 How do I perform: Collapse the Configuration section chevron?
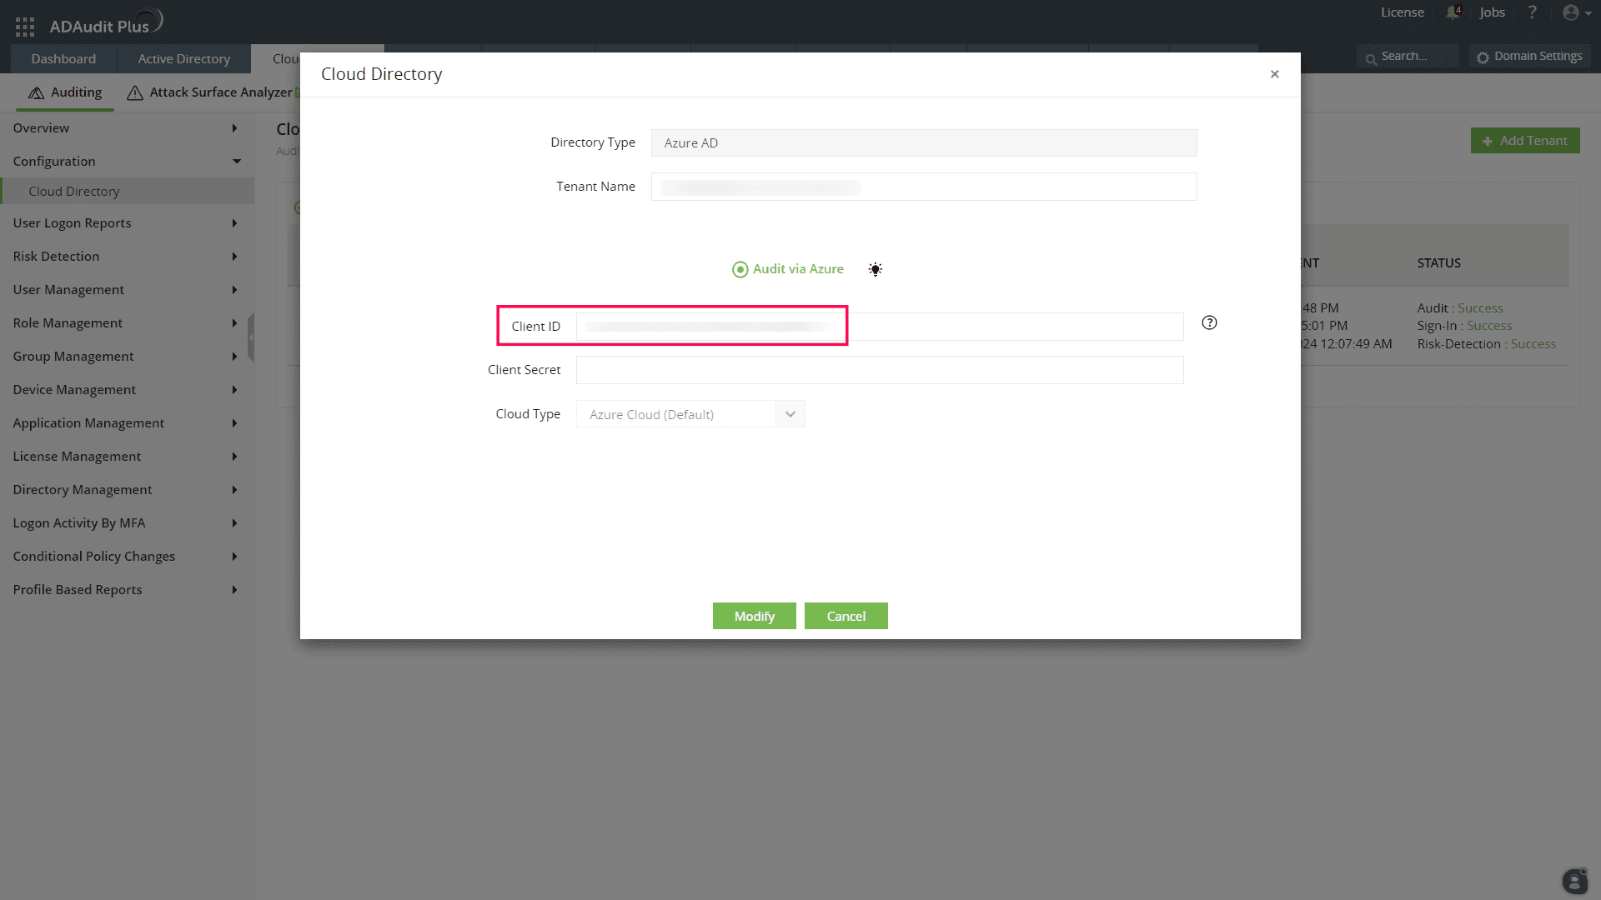tap(236, 161)
